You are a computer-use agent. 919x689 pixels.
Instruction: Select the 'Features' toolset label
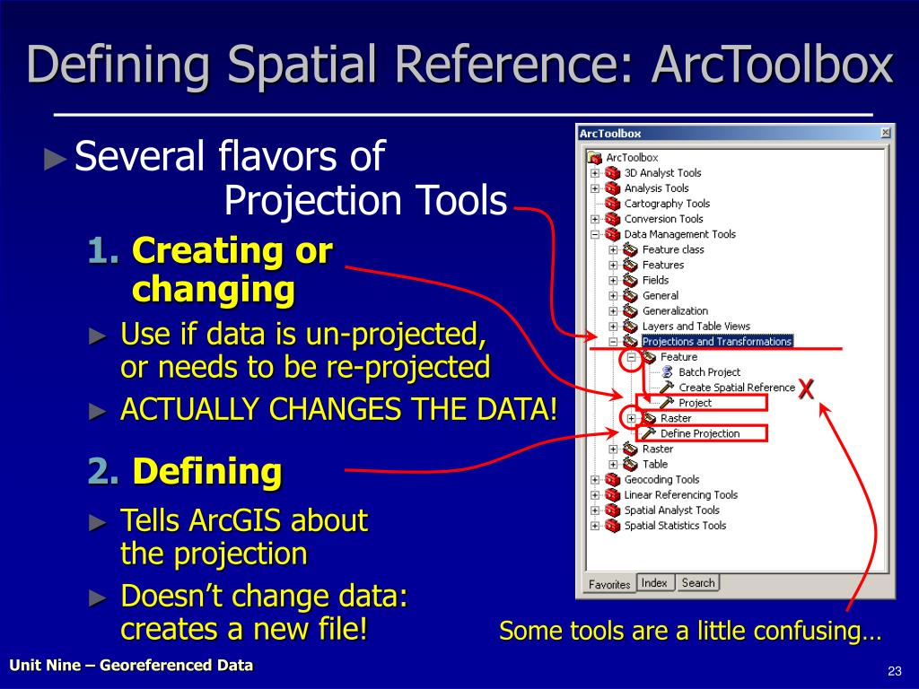663,265
